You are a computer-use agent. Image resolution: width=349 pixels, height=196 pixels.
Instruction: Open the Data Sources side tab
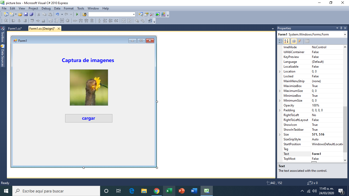[3, 56]
